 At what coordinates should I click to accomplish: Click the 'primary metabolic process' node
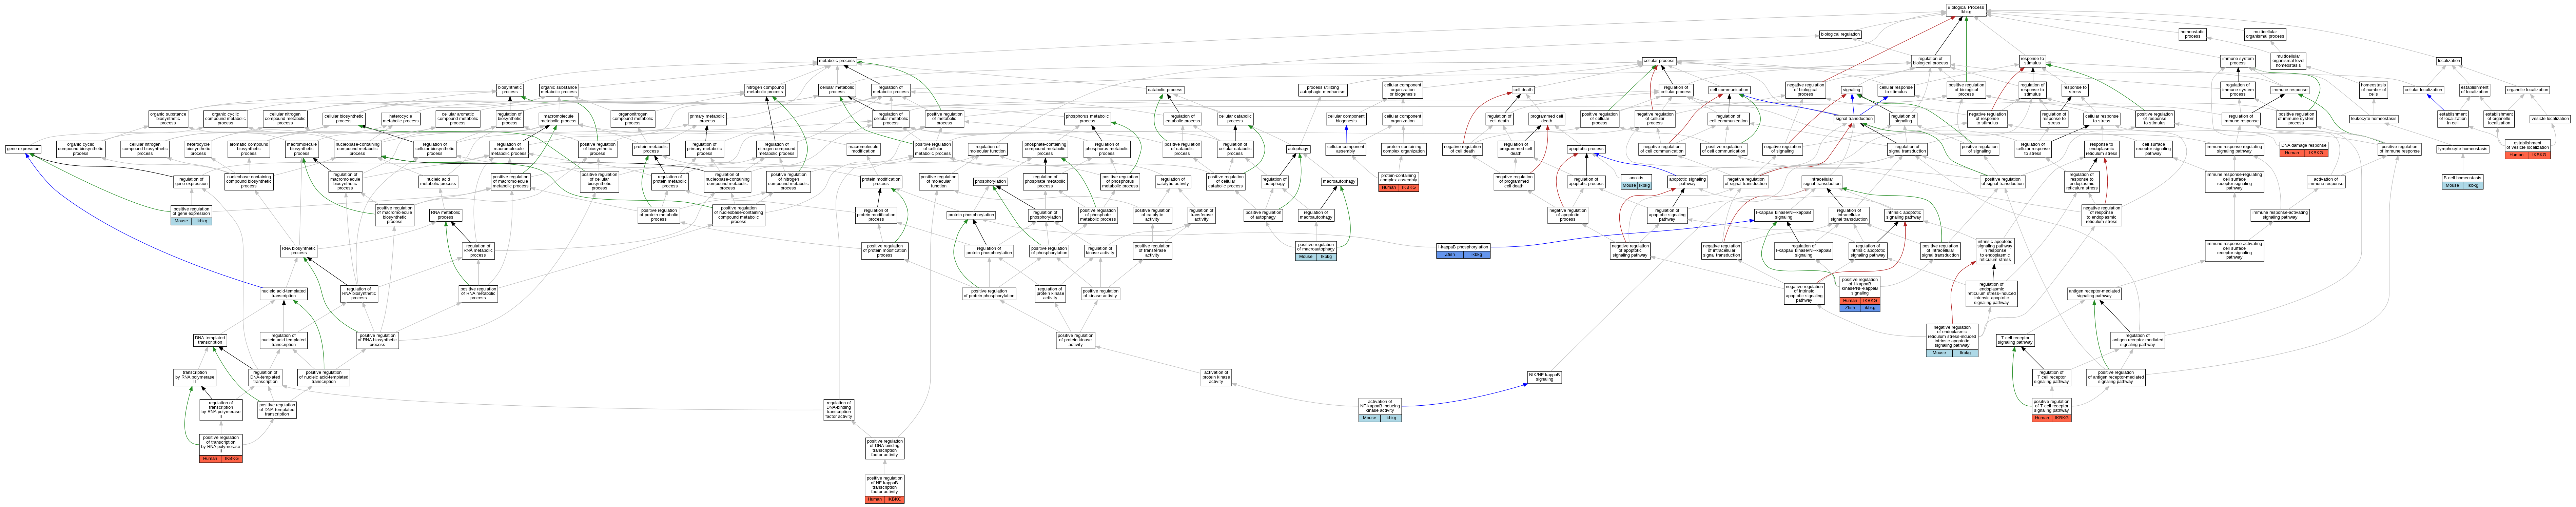click(707, 119)
